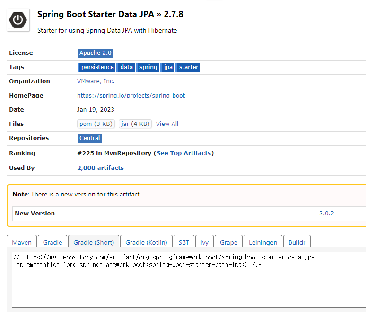Select the jpa tag
The image size is (366, 312).
point(167,67)
